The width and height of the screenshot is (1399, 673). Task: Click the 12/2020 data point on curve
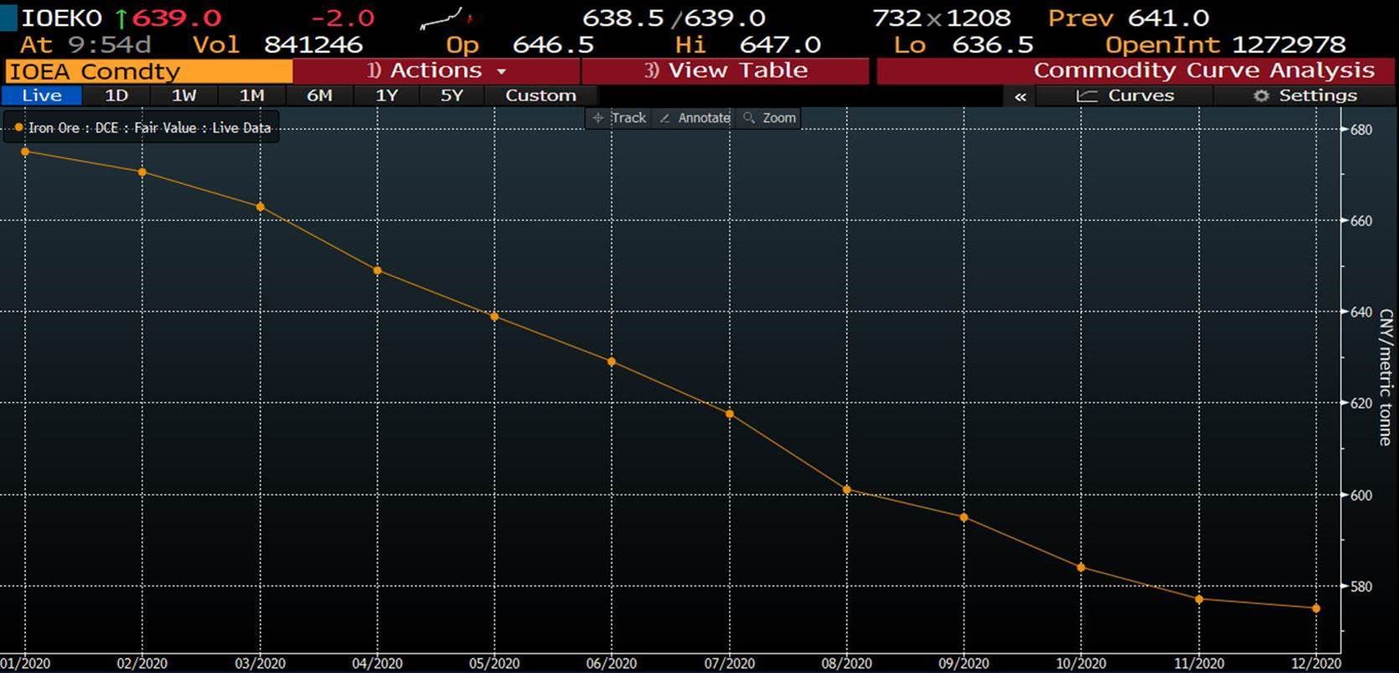pyautogui.click(x=1316, y=609)
